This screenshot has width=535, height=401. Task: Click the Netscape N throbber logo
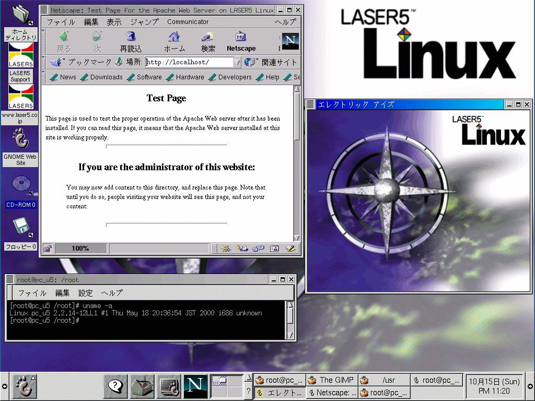(290, 41)
